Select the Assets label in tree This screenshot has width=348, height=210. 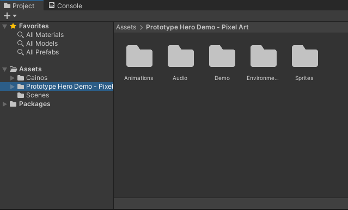click(30, 69)
